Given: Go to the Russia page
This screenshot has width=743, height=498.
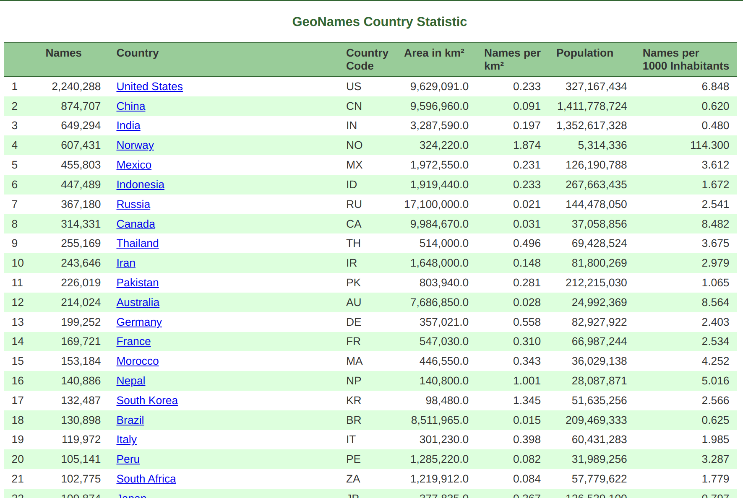Looking at the screenshot, I should pos(133,204).
